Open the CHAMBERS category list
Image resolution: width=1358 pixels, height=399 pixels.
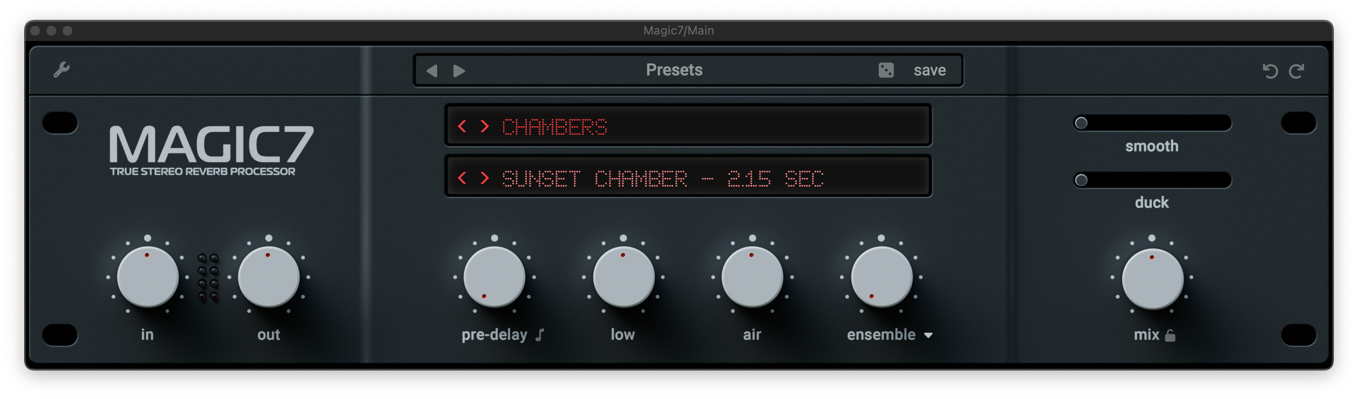[x=554, y=127]
